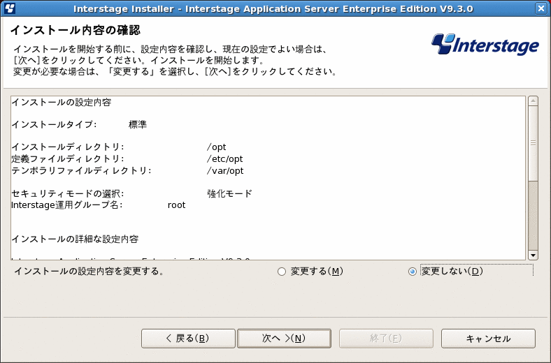This screenshot has height=363, width=551.
Task: Click the root group name value
Action: [176, 205]
